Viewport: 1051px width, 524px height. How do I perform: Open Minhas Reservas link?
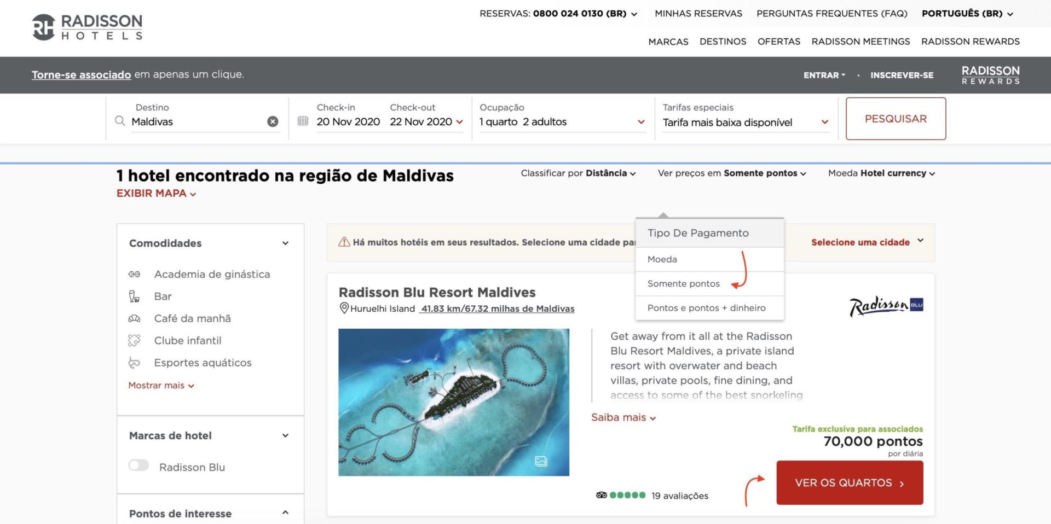[698, 13]
